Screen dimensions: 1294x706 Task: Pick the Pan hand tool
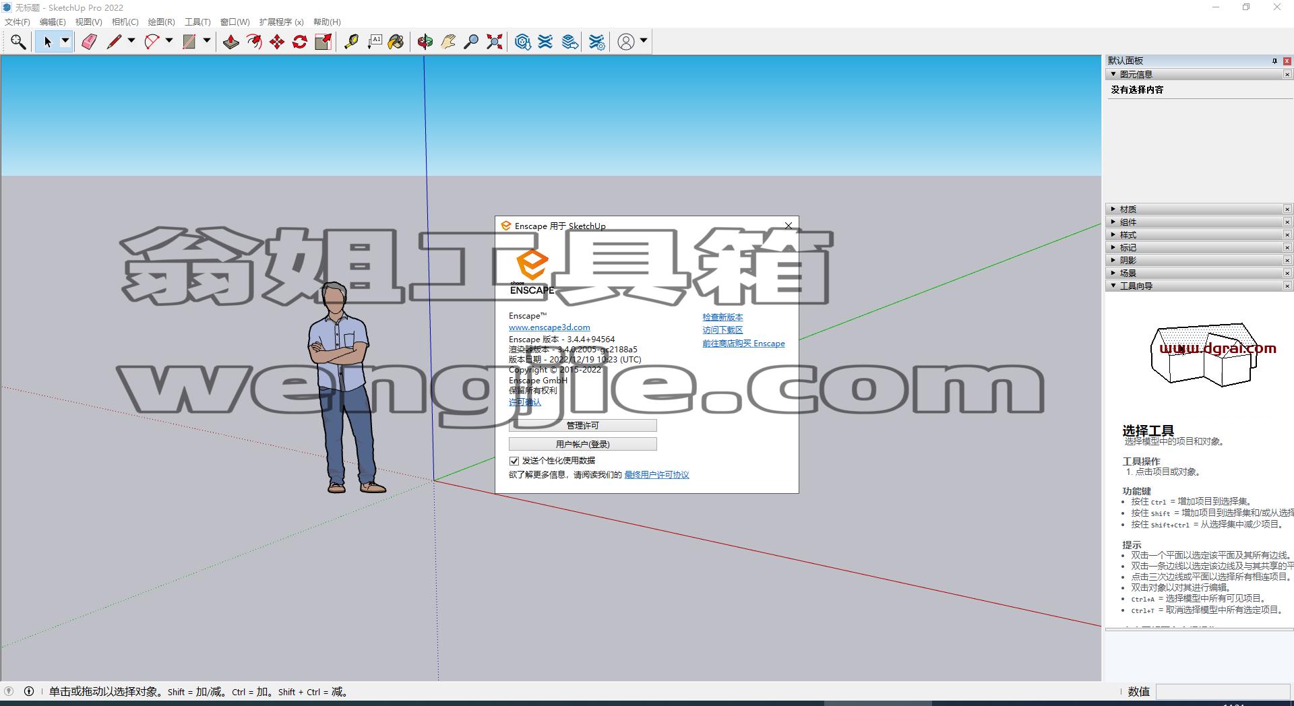pos(448,42)
